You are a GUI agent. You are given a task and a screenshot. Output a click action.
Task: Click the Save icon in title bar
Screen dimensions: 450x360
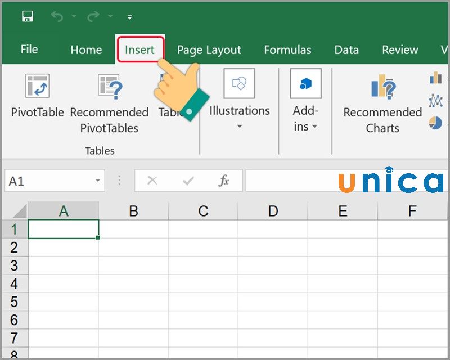click(27, 16)
